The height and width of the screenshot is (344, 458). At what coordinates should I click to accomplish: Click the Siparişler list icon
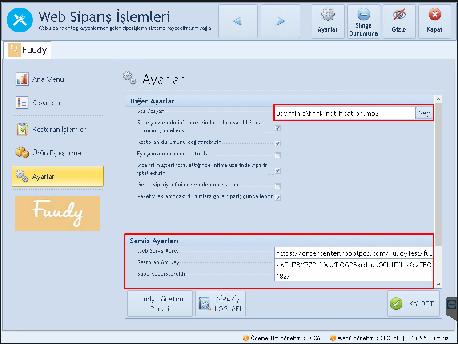(x=22, y=103)
